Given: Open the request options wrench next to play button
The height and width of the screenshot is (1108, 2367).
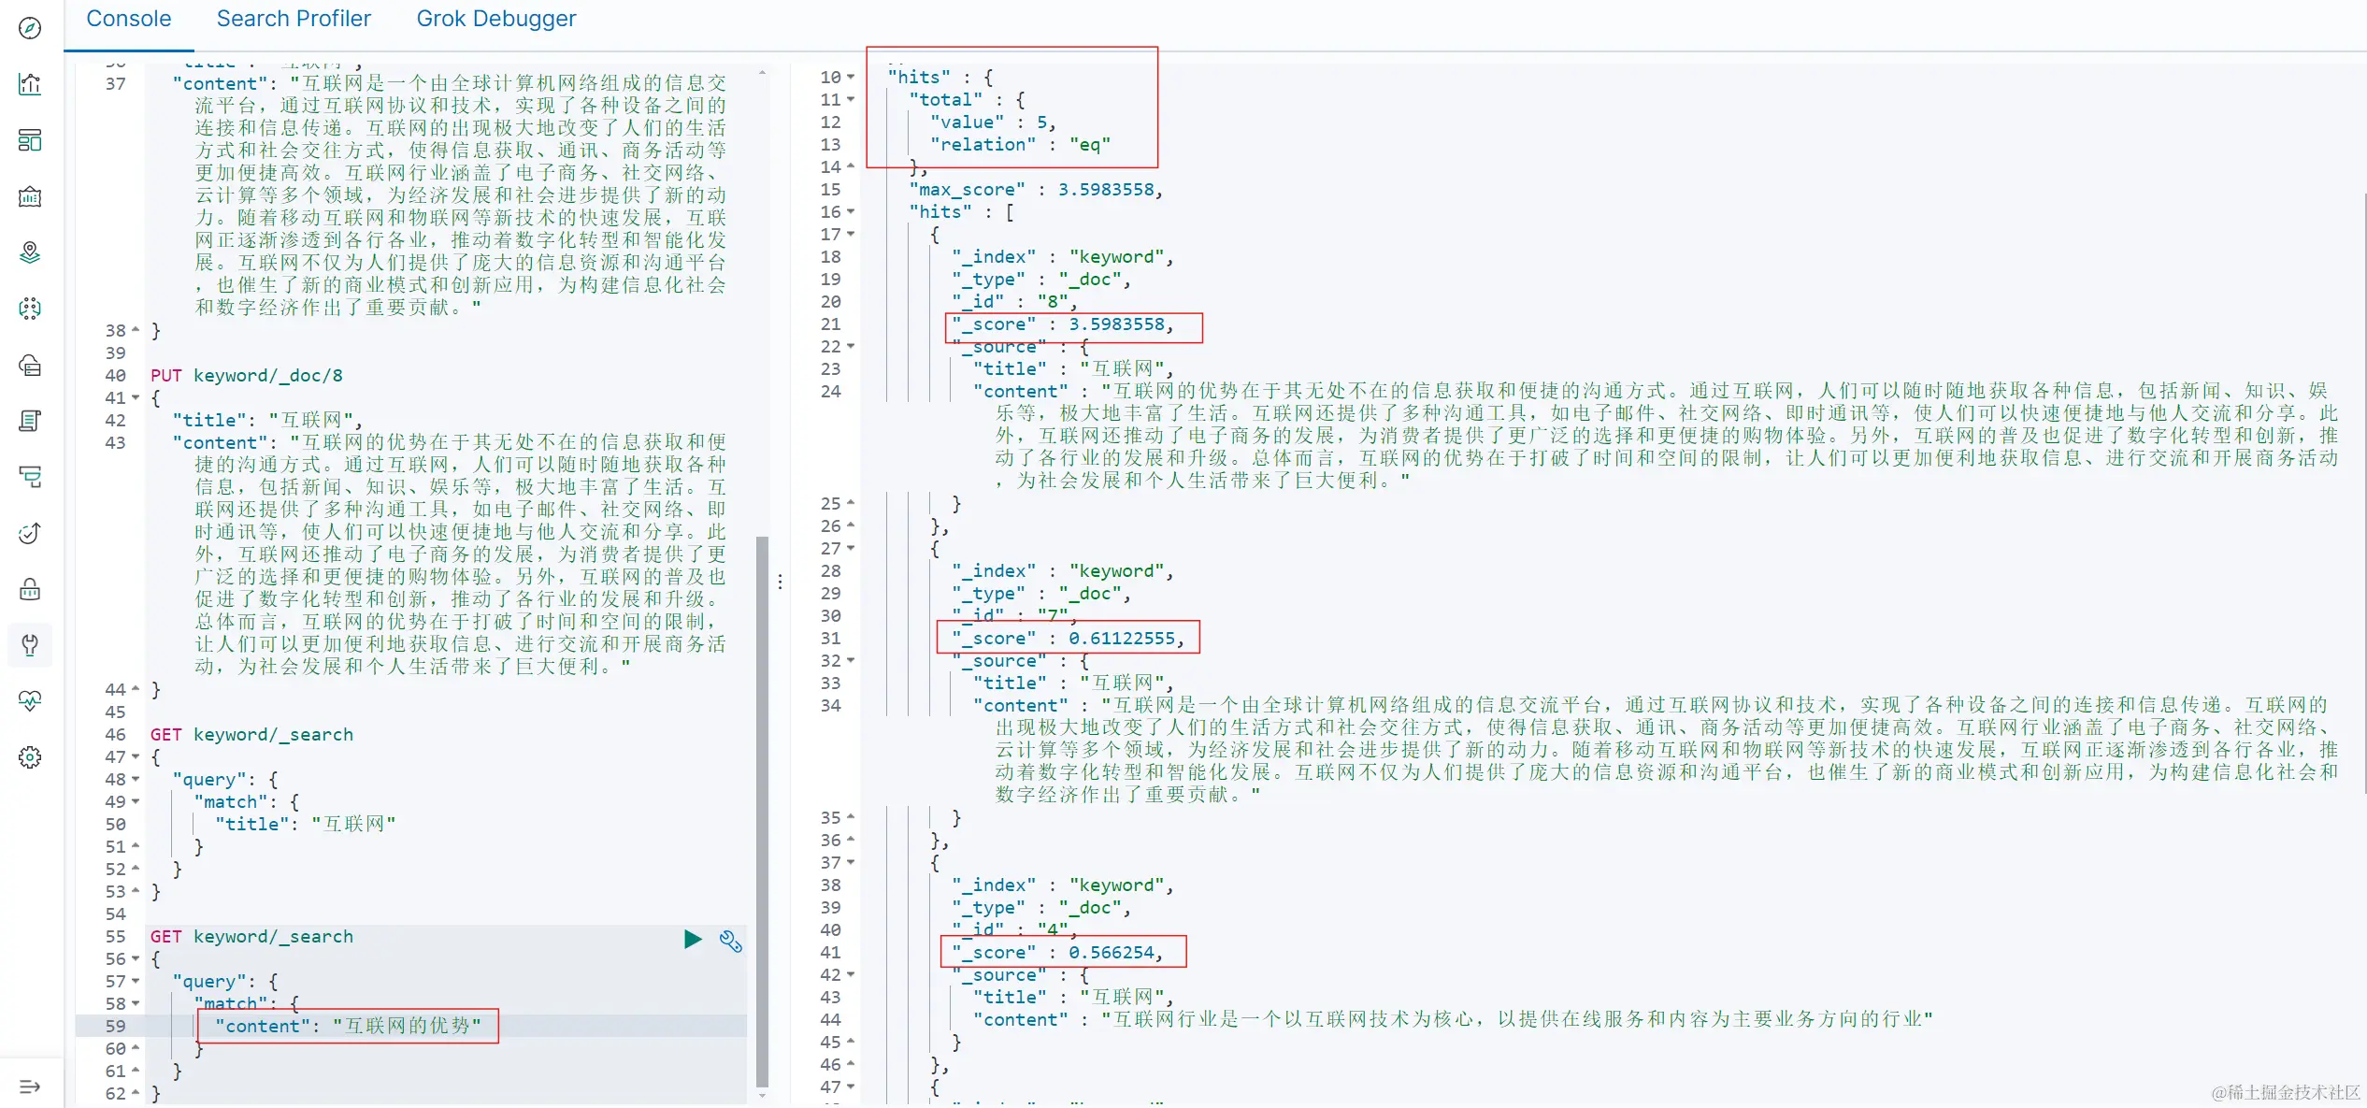Looking at the screenshot, I should click(x=730, y=942).
